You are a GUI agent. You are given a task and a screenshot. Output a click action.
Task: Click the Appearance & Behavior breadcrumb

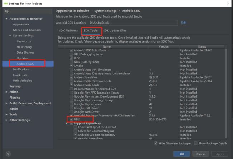coord(72,11)
